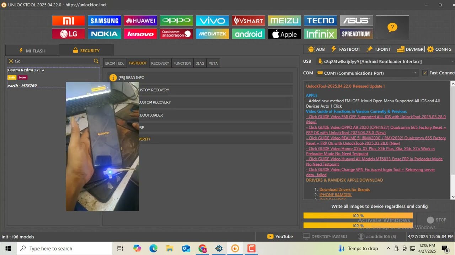Open the DIAG tab
The width and height of the screenshot is (455, 255).
[x=200, y=63]
